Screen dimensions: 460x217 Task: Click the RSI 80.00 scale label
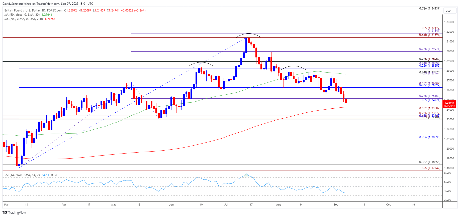(447, 173)
